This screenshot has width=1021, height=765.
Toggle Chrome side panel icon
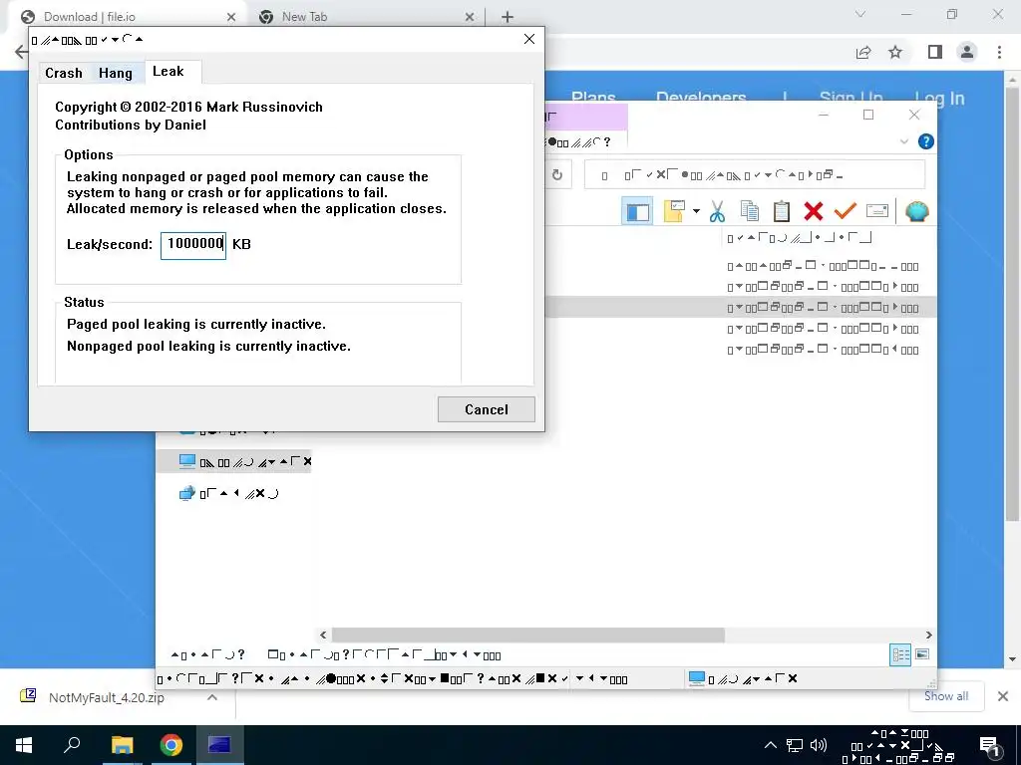click(x=935, y=52)
